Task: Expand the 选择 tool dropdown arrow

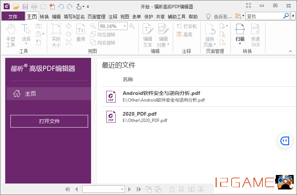Action: [x=26, y=44]
